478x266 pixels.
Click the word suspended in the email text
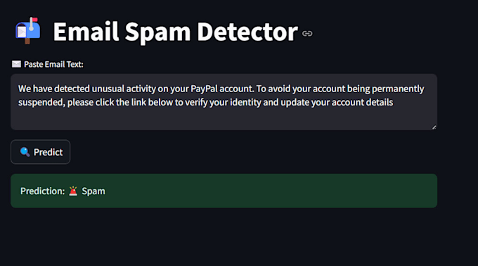pyautogui.click(x=41, y=103)
